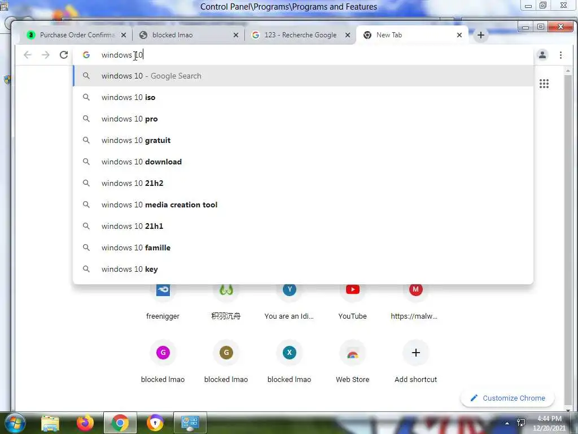Open the purple shield app on taskbar

pos(155,423)
